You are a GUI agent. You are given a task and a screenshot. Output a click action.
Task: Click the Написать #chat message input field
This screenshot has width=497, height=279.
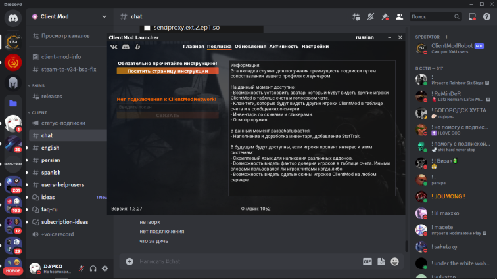coord(243,261)
